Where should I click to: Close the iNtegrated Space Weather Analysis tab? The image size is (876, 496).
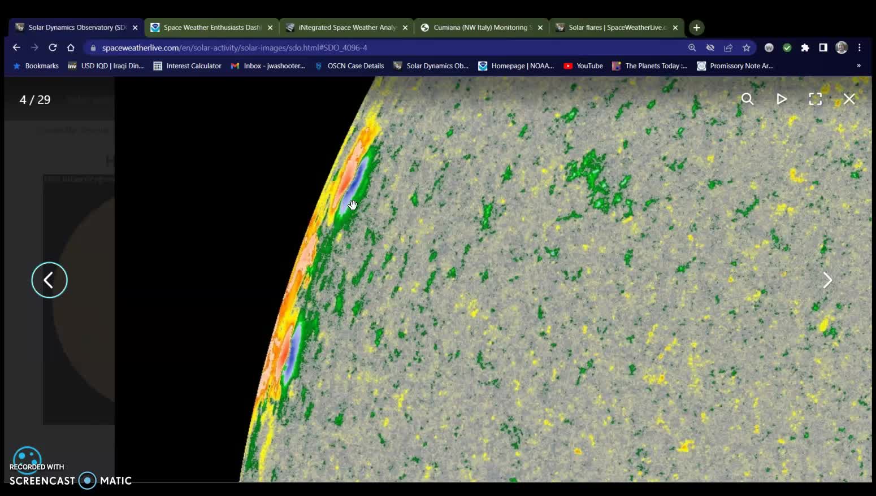coord(405,28)
